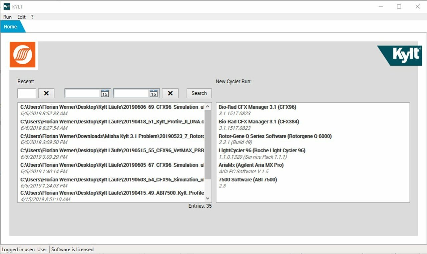427x254 pixels.
Task: Select 7500 Software (ABI 7500)
Action: 248,179
